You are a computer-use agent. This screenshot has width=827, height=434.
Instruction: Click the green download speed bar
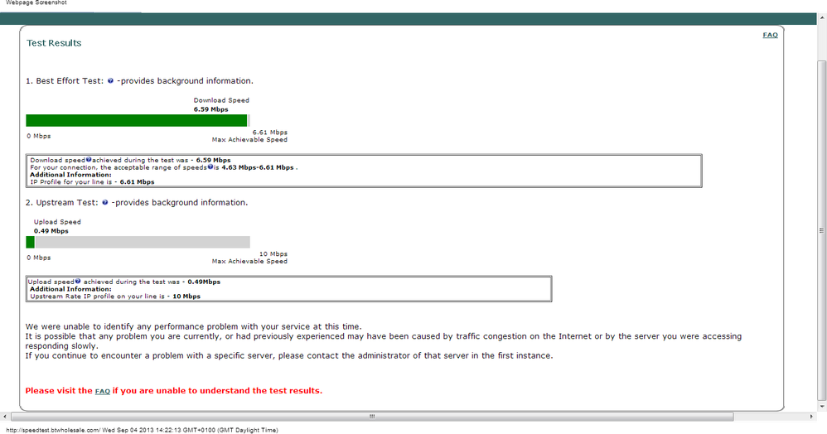click(x=137, y=120)
